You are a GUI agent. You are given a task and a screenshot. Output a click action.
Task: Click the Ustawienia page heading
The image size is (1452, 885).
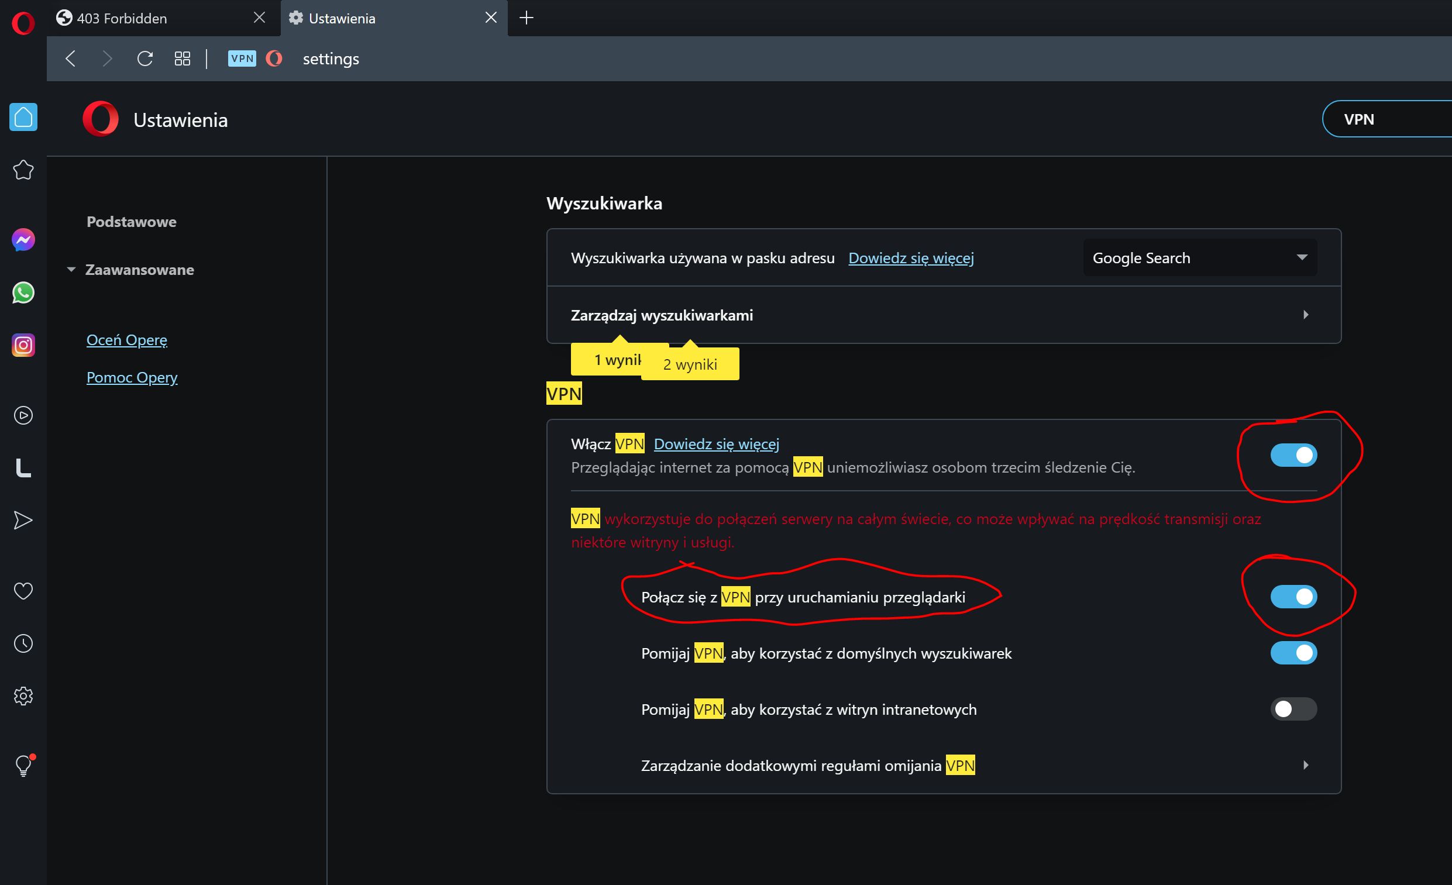coord(180,119)
